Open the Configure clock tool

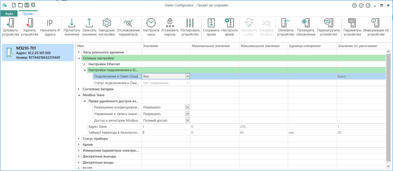coord(151,23)
